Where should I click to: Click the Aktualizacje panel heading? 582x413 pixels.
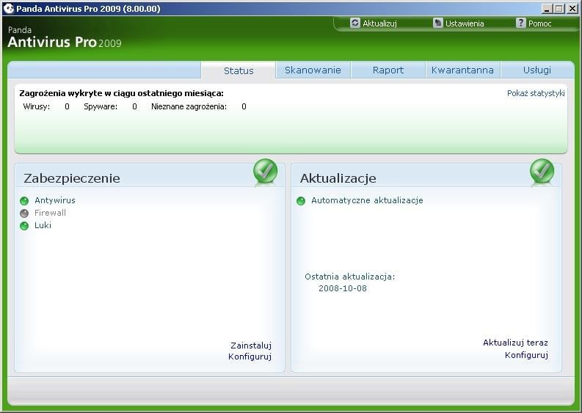pyautogui.click(x=338, y=178)
